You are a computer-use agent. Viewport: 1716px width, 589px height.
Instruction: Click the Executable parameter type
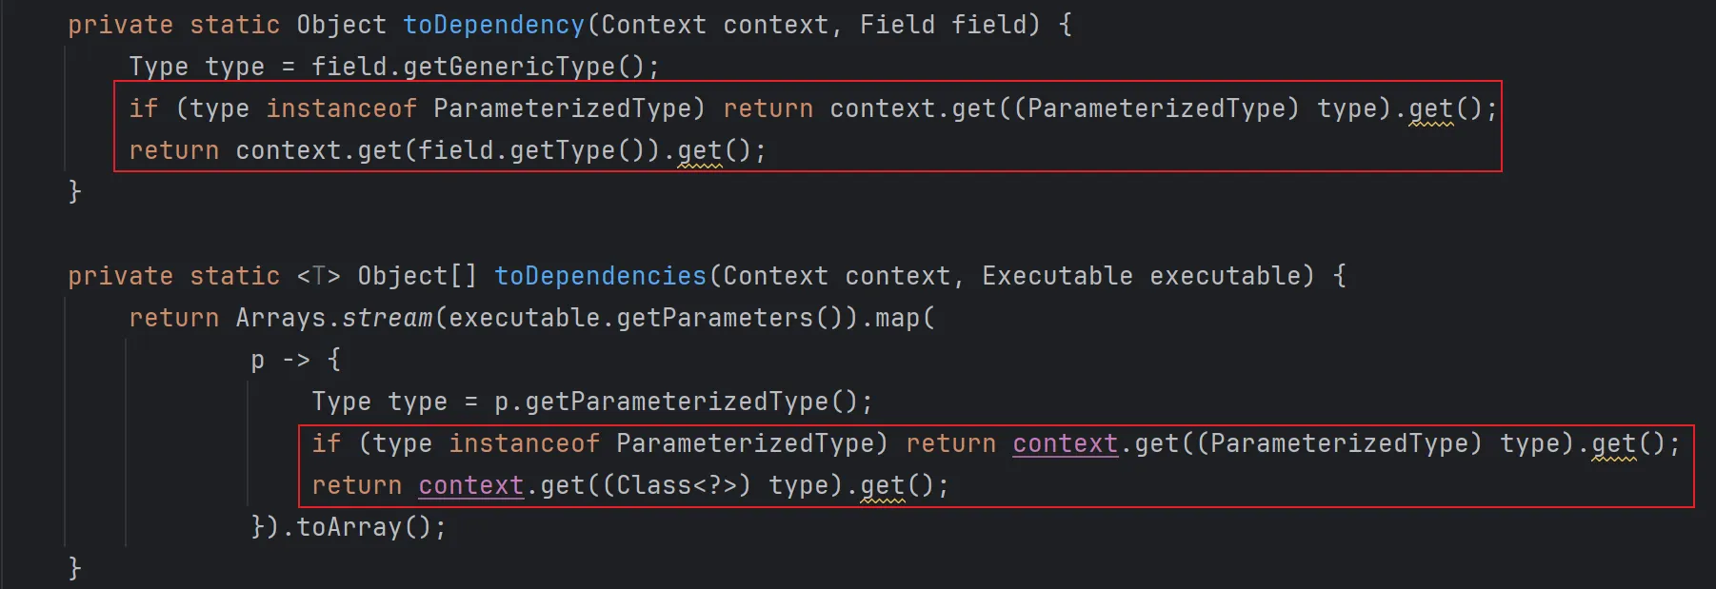tap(1057, 276)
